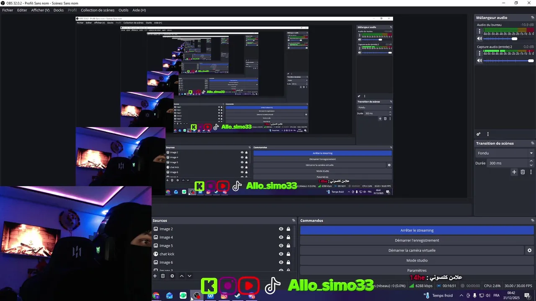Open the audio mixer three-dot menu
This screenshot has height=301, width=536.
click(x=488, y=134)
